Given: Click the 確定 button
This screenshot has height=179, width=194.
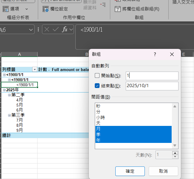Looking at the screenshot, I should (x=130, y=171).
